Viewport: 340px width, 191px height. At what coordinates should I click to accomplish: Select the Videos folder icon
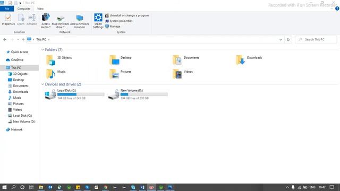tap(177, 74)
